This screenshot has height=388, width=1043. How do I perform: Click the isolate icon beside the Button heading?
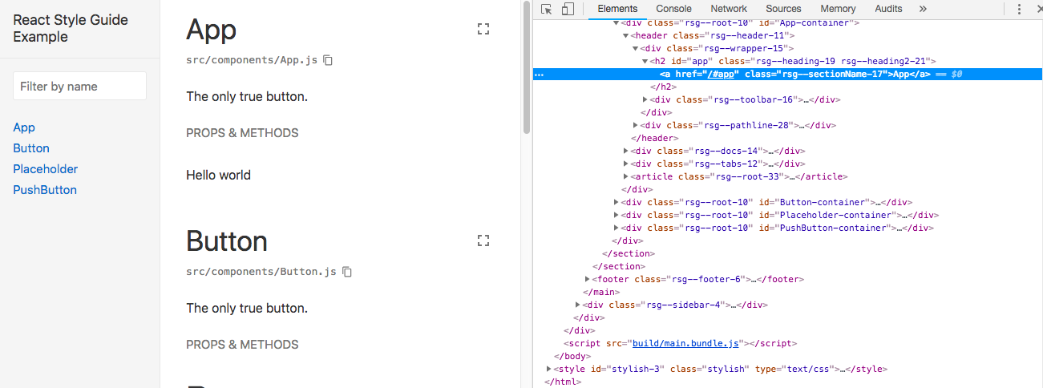(x=483, y=240)
